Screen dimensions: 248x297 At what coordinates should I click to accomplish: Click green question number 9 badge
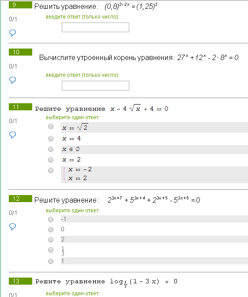(20, 5)
